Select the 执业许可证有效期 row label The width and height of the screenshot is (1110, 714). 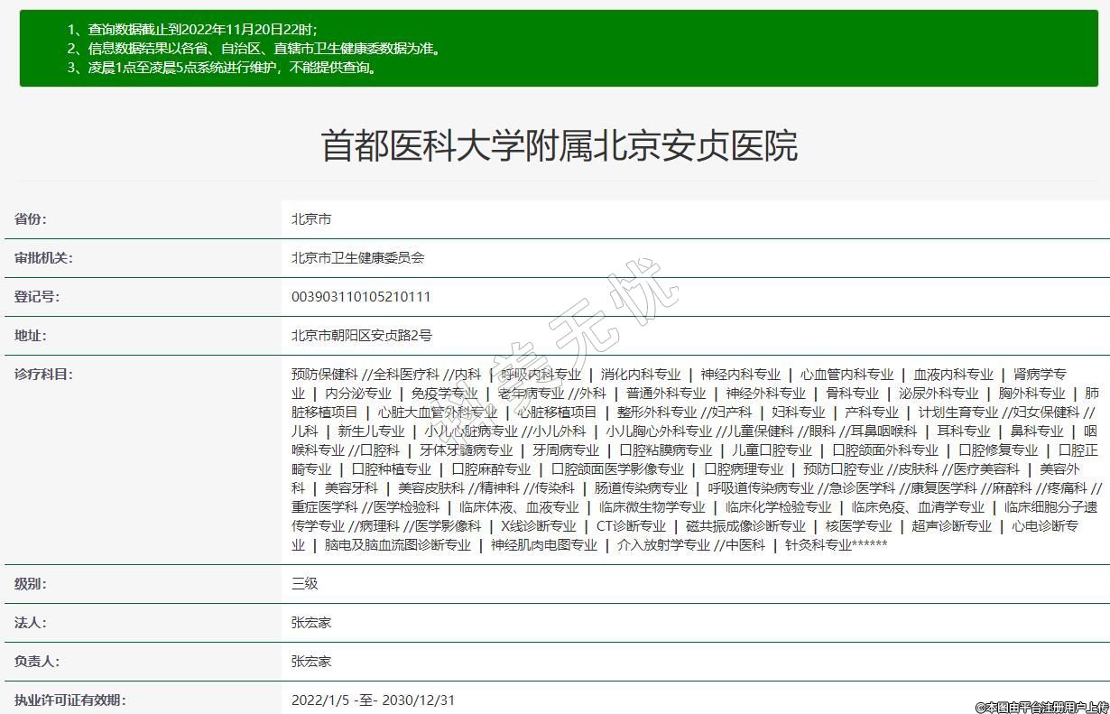[69, 700]
